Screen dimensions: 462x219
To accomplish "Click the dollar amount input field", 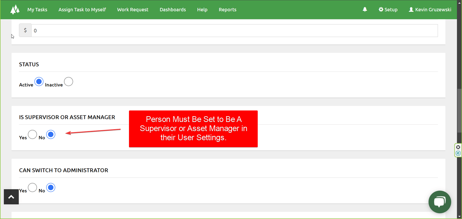I will [x=235, y=31].
